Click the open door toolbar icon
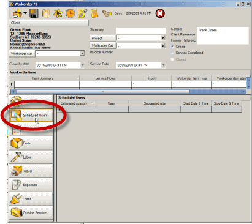Image resolution: width=252 pixels, height=224 pixels. pyautogui.click(x=46, y=13)
